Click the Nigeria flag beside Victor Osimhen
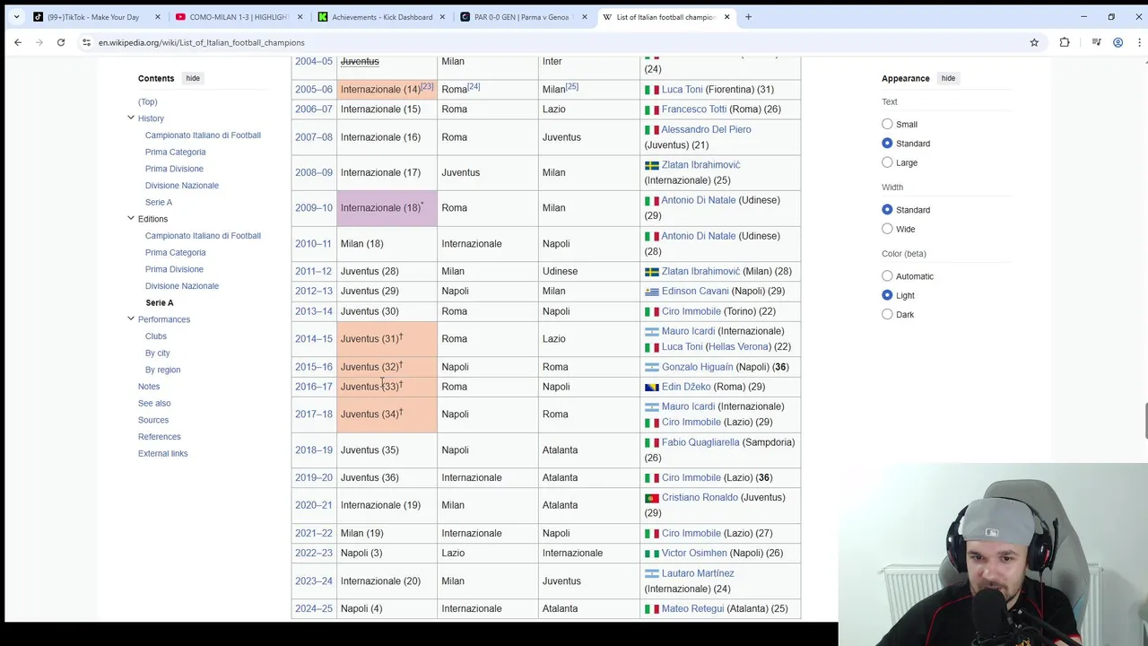 coord(652,554)
